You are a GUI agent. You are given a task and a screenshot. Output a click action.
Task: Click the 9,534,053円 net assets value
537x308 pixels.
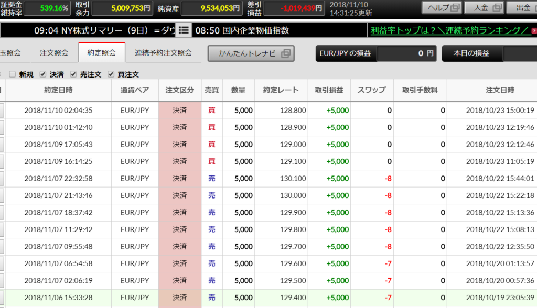[220, 8]
